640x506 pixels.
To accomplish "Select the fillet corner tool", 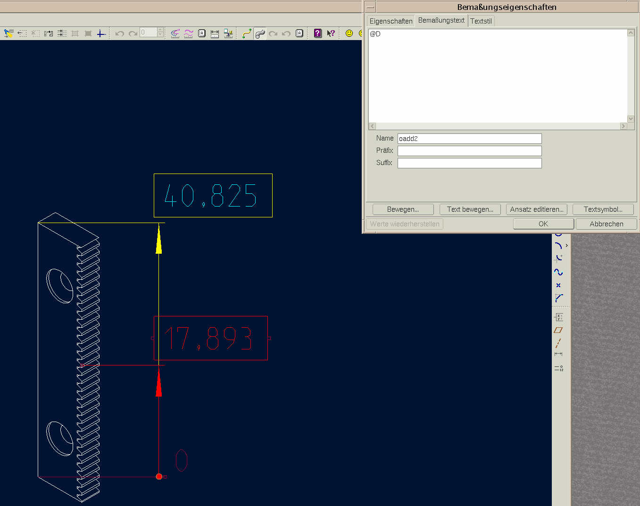I will click(x=559, y=298).
